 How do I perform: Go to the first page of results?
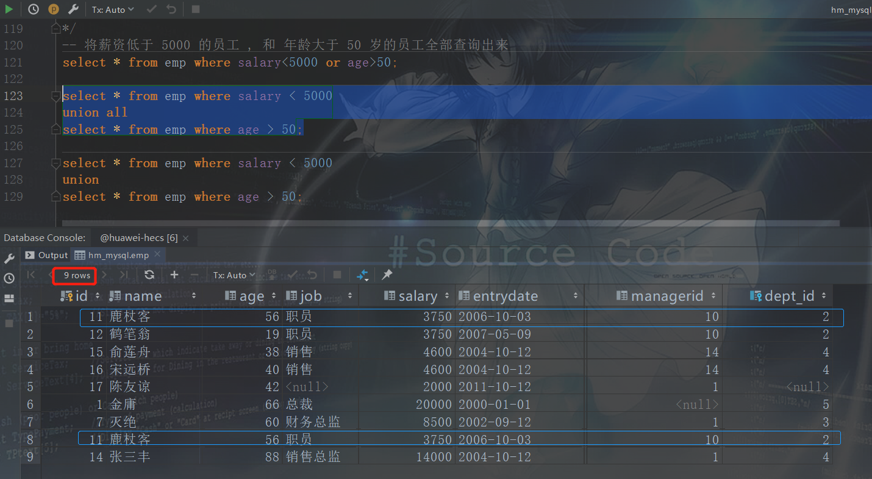[31, 275]
